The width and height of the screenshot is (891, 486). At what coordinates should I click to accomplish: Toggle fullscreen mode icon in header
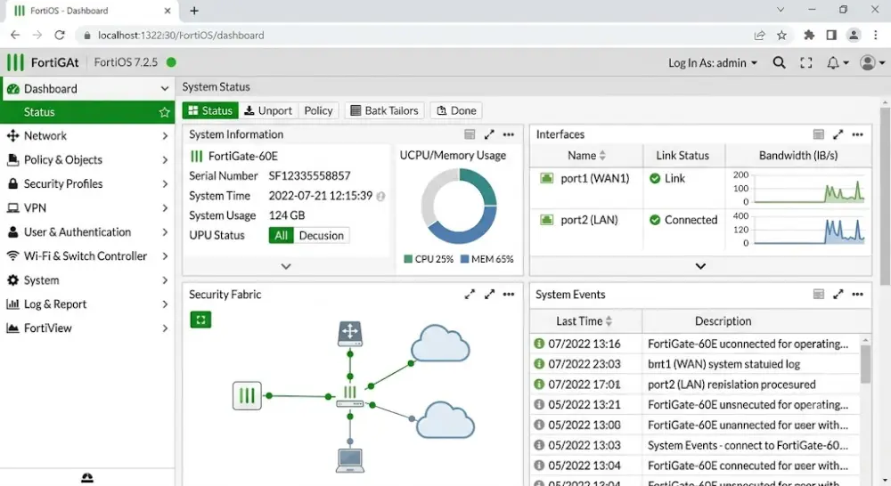click(805, 63)
